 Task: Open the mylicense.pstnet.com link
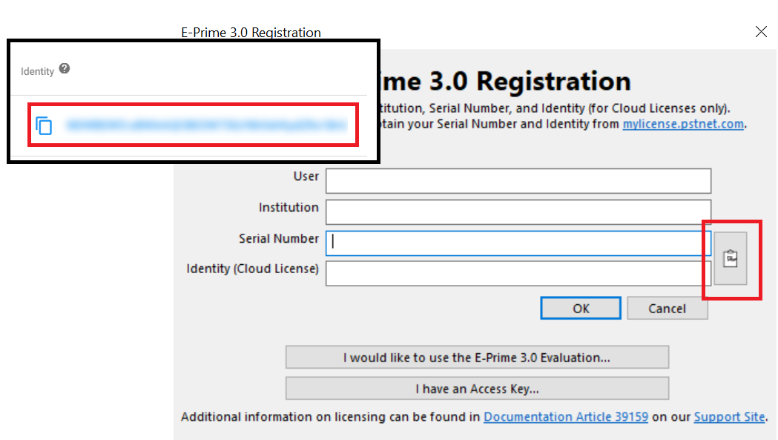point(683,124)
